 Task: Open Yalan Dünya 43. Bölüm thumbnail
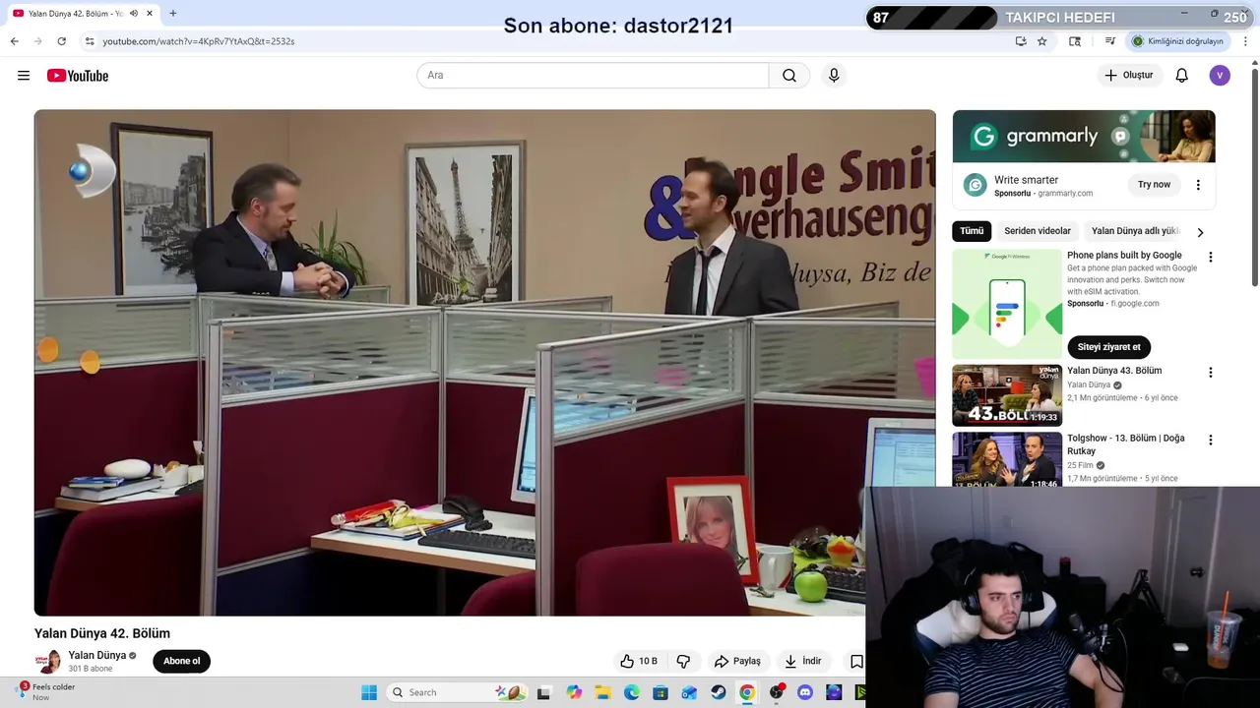coord(1007,395)
